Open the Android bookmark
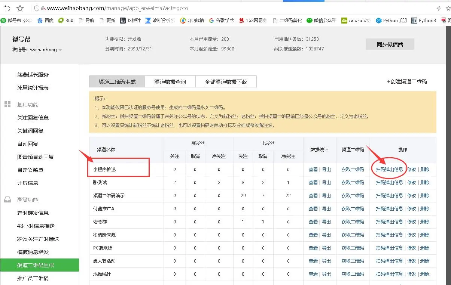 coord(356,21)
